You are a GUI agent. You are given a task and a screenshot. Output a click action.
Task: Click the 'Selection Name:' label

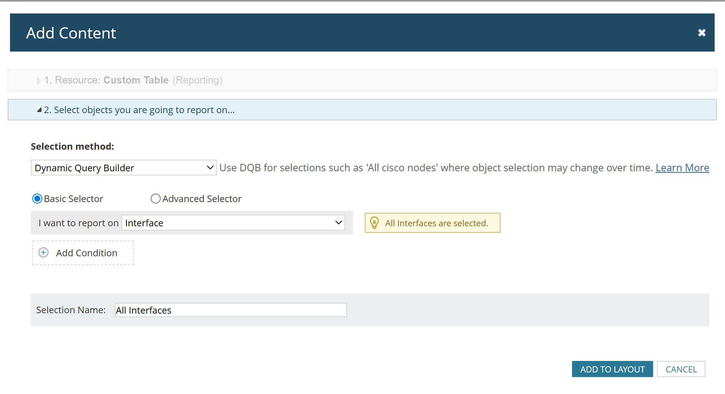point(71,310)
